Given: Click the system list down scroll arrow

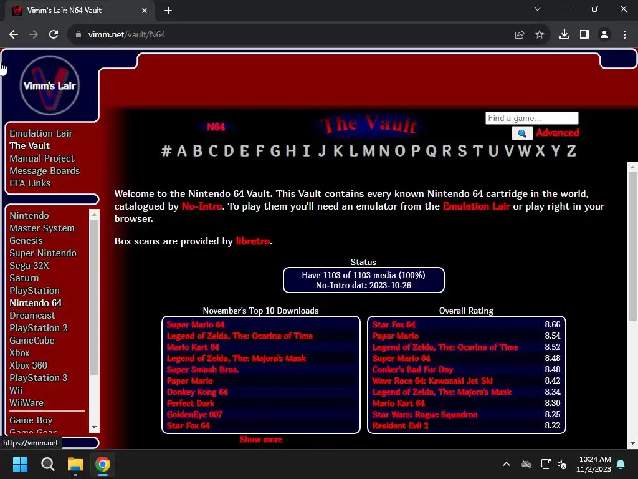Looking at the screenshot, I should [95, 427].
